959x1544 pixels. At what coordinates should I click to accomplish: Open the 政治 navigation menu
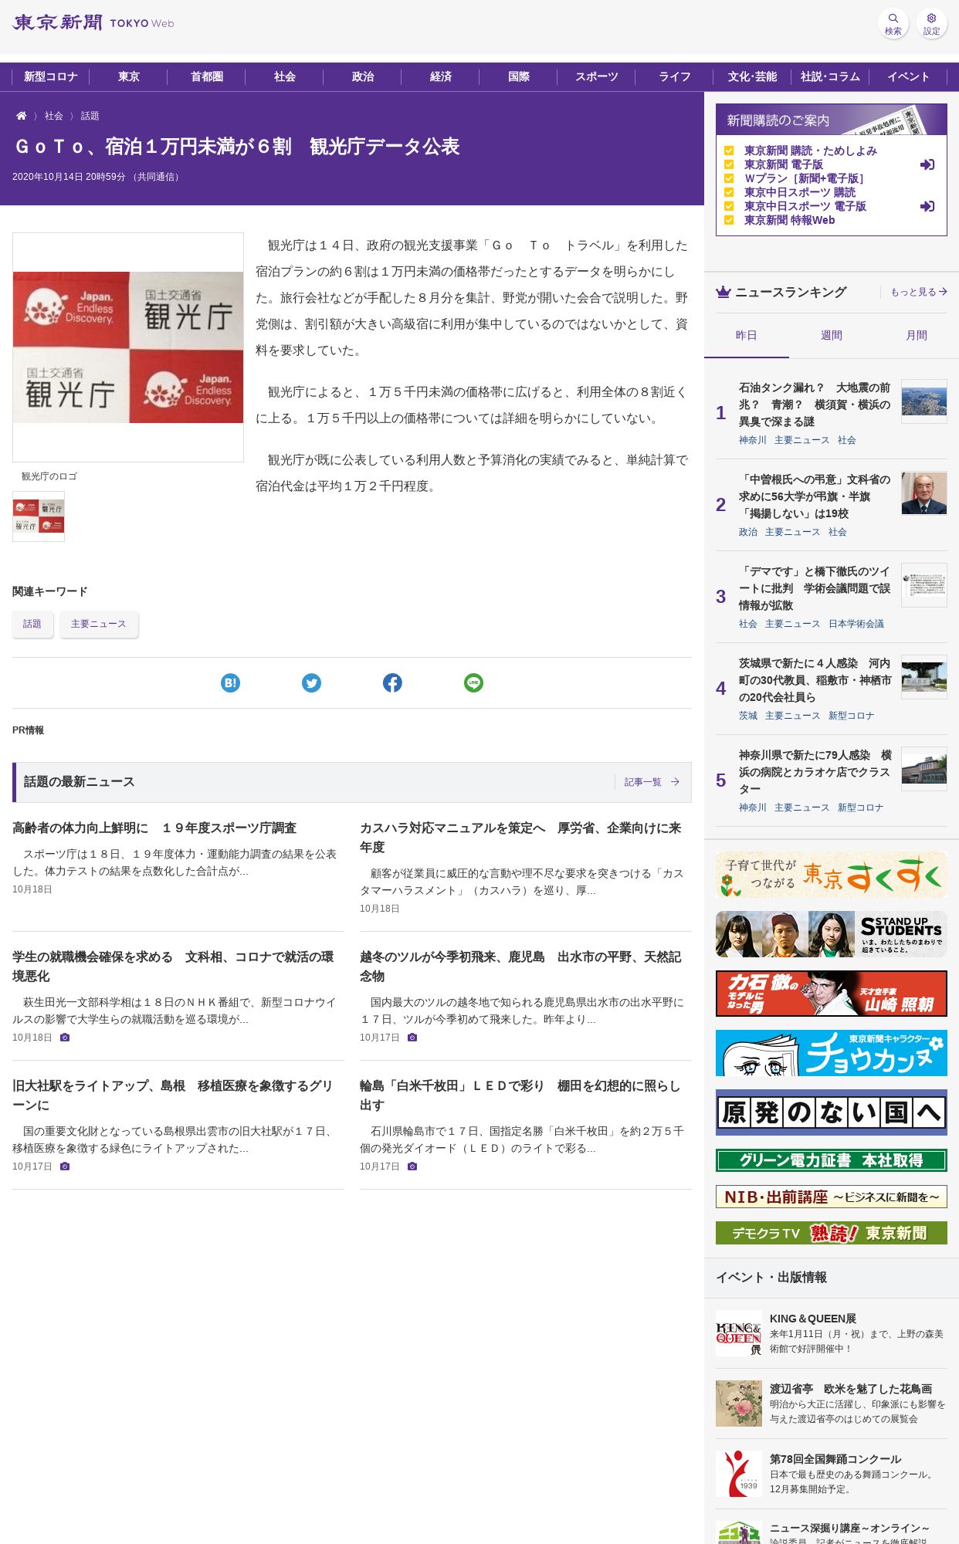click(x=363, y=76)
